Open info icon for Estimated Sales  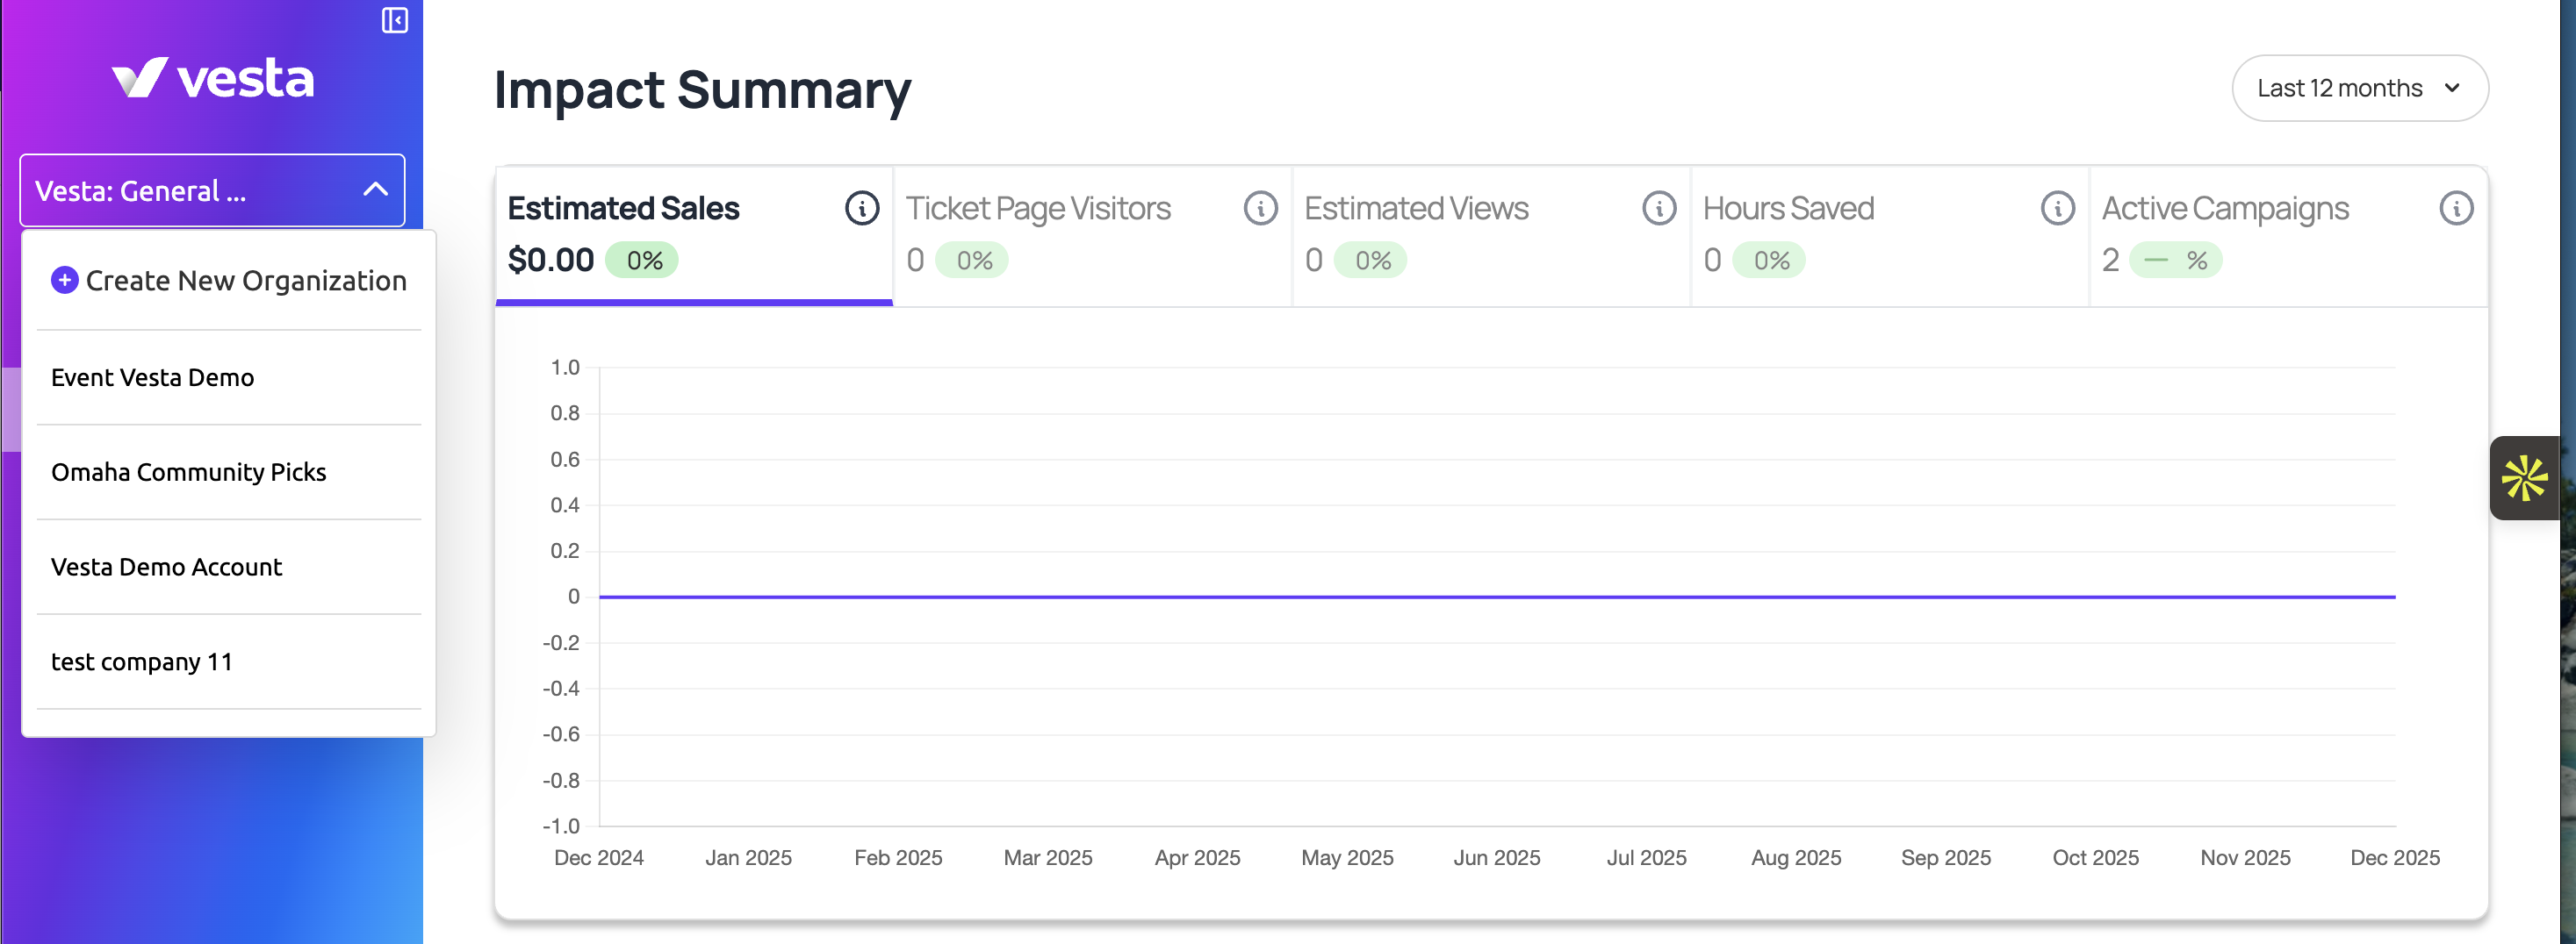(861, 208)
